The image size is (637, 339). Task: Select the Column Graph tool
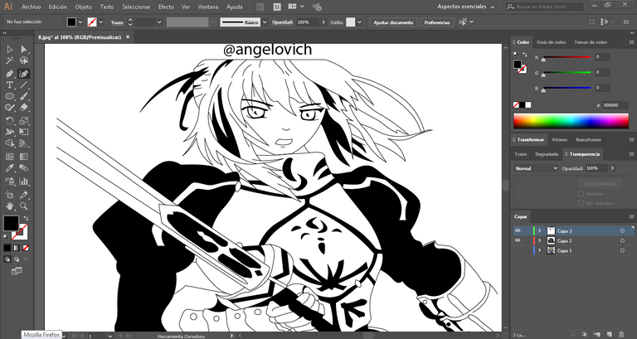point(24,182)
